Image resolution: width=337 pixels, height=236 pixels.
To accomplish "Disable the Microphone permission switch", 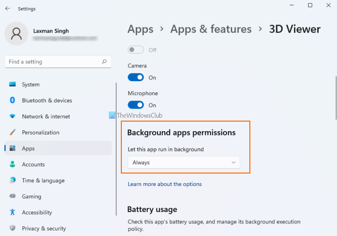I will (x=136, y=105).
